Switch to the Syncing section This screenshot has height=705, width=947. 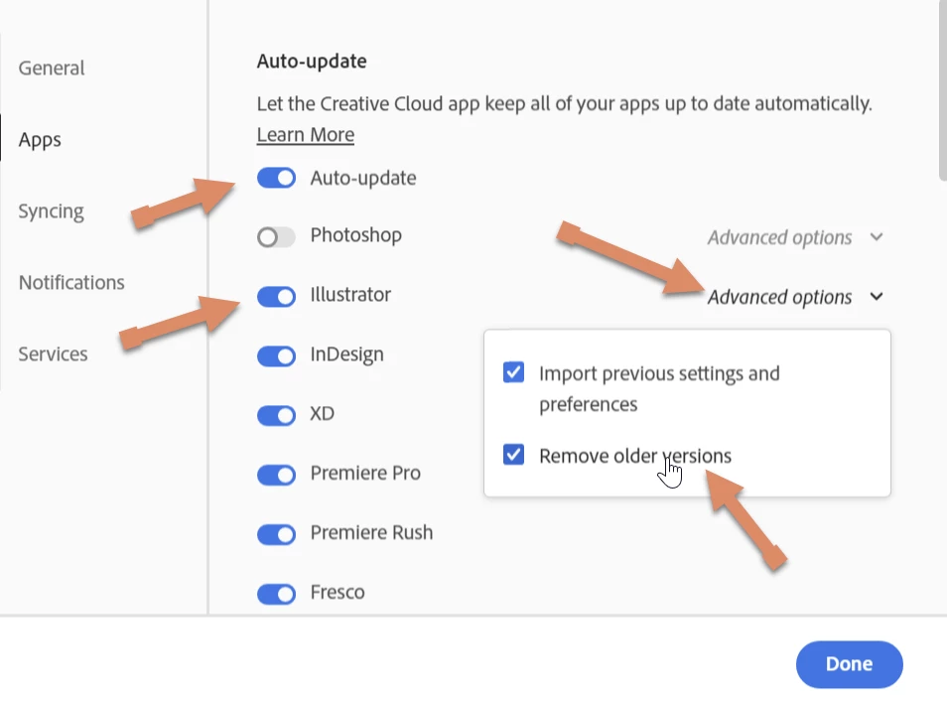(x=51, y=211)
